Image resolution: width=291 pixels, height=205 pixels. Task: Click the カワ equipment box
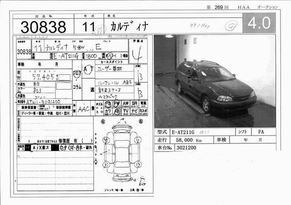point(108,112)
